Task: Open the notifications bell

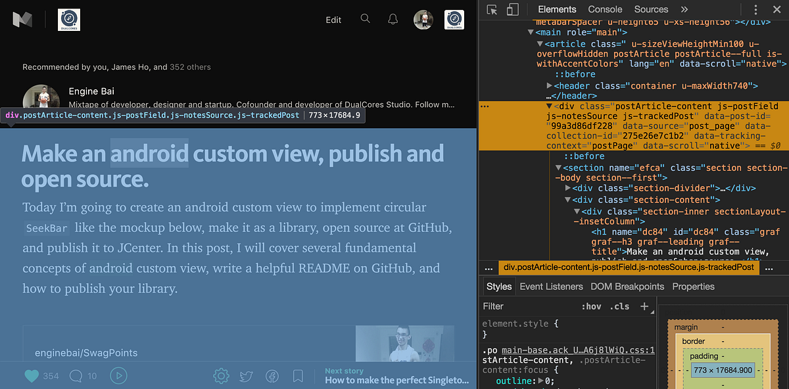Action: pos(393,19)
